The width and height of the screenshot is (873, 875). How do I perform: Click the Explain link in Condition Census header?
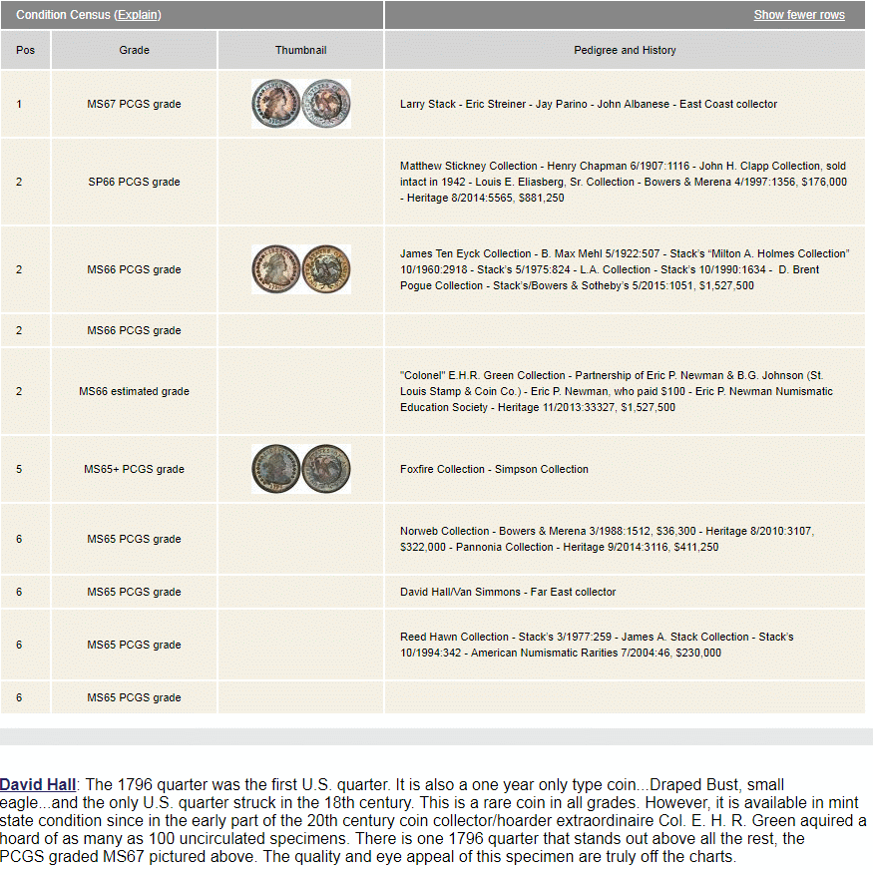139,15
